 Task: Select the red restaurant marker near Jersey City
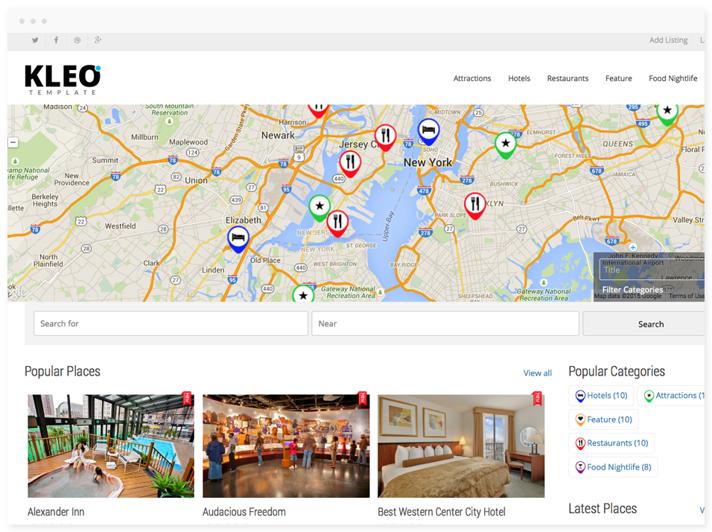click(385, 136)
